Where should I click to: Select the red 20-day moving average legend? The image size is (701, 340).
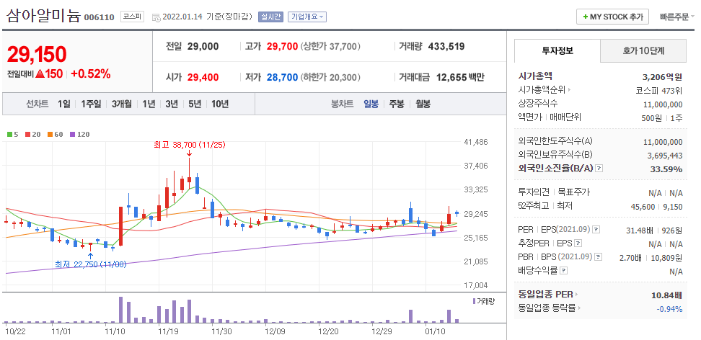tap(32, 134)
